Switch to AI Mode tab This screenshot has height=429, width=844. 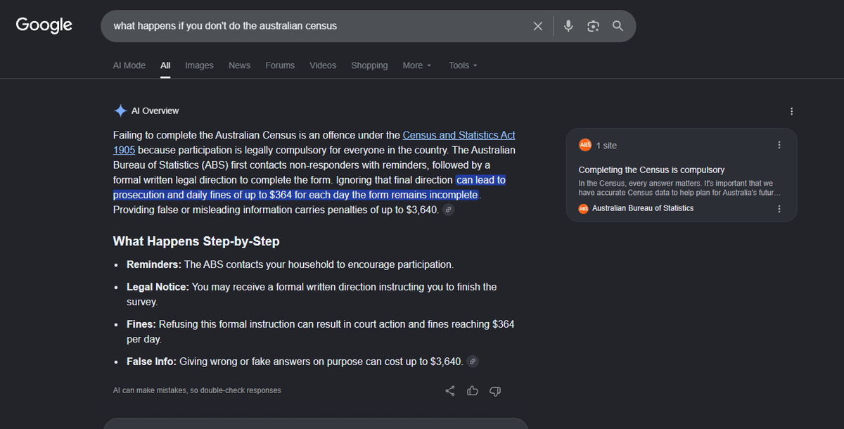coord(129,65)
